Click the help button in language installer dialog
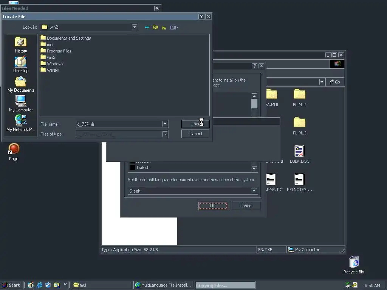Screen dimensions: 387x290 tap(254, 66)
